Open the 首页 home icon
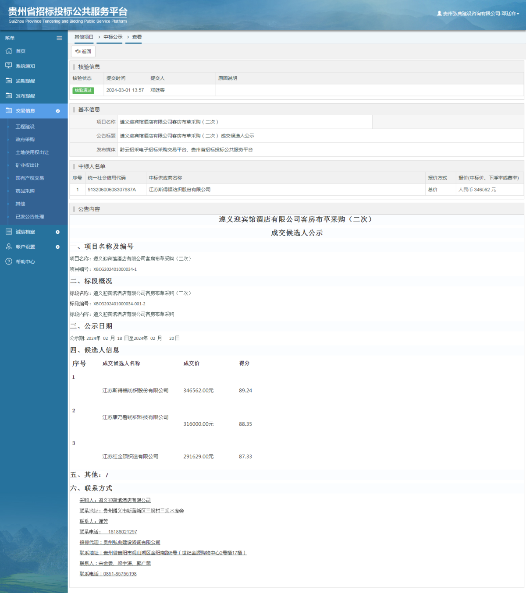The height and width of the screenshot is (593, 526). tap(9, 51)
